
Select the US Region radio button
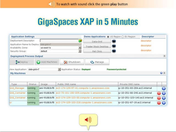pos(108,37)
